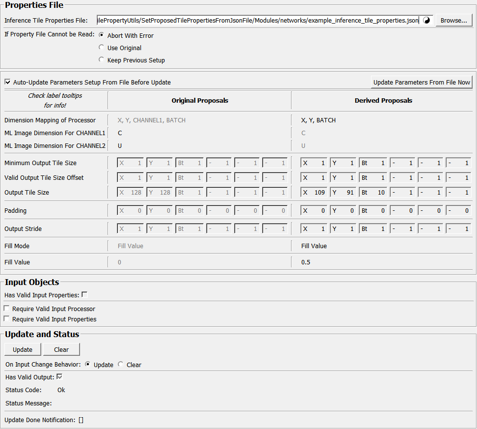Select Keep Previous Setup option
Screen dimensions: 477x429
102,60
